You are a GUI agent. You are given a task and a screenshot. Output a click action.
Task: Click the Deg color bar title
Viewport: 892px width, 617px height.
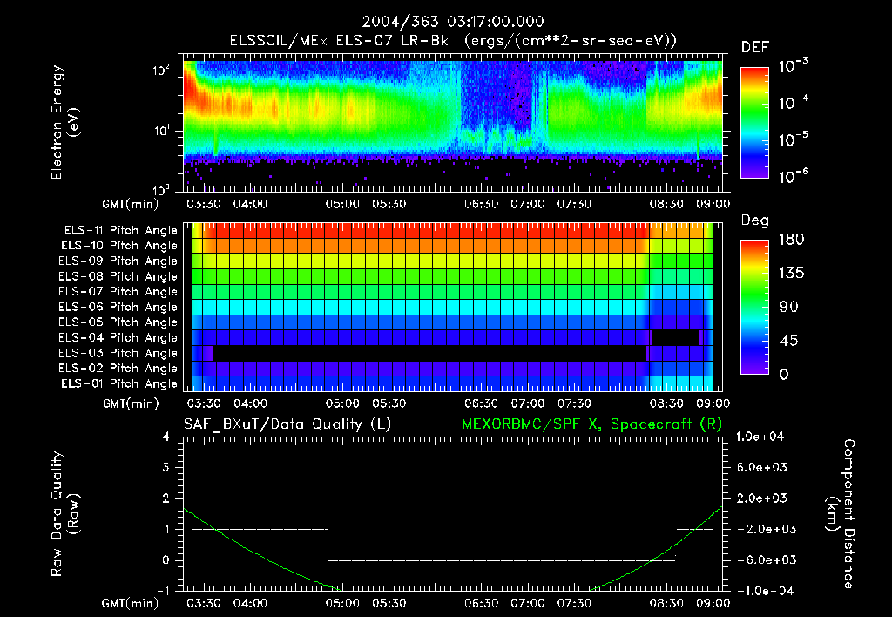pos(755,220)
